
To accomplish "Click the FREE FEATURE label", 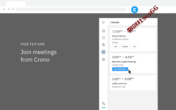I will click(32, 44).
